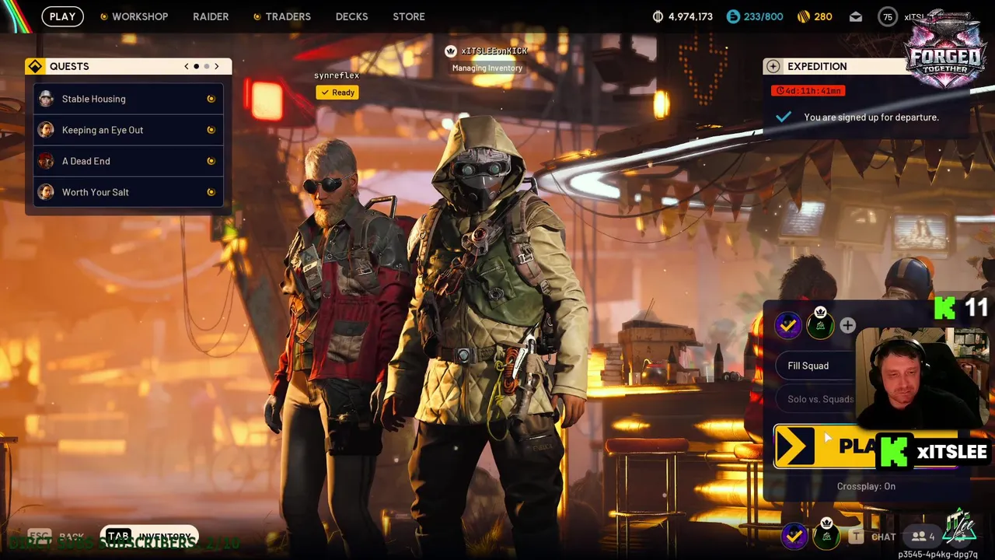995x560 pixels.
Task: Click the T key chat icon
Action: coord(856,536)
